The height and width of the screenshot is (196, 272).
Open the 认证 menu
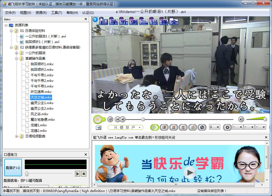coord(89,13)
